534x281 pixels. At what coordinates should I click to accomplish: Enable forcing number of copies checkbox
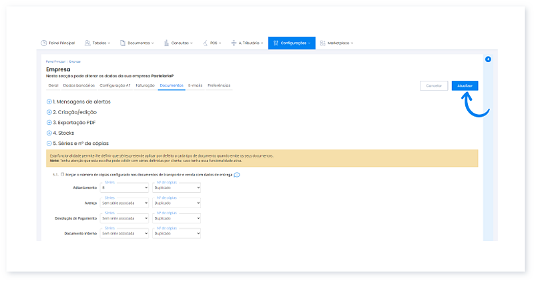62,175
